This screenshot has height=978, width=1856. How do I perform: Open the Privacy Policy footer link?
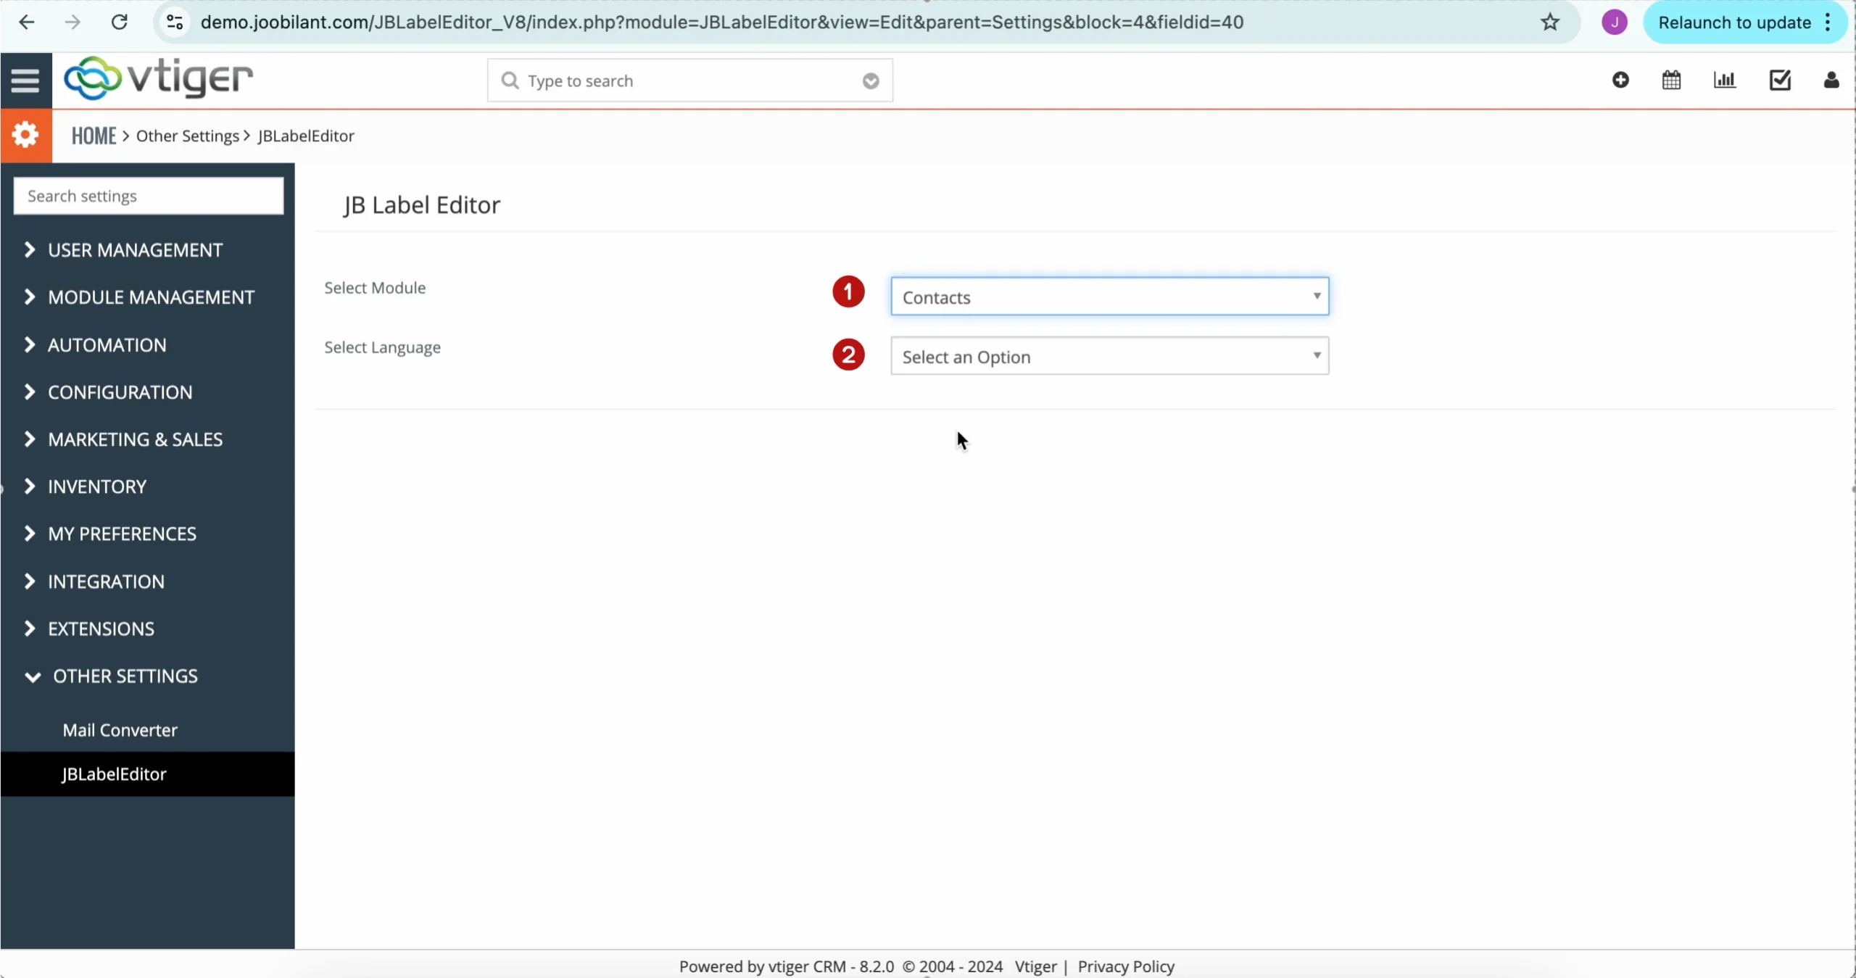1125,966
